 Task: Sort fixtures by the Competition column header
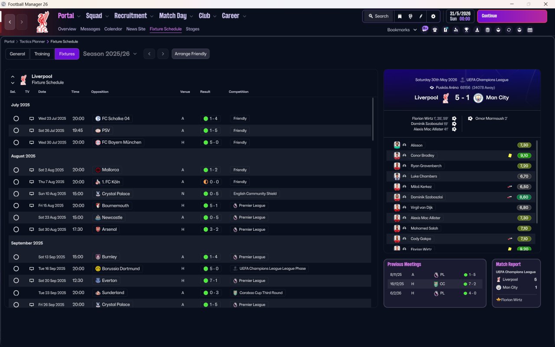[238, 92]
